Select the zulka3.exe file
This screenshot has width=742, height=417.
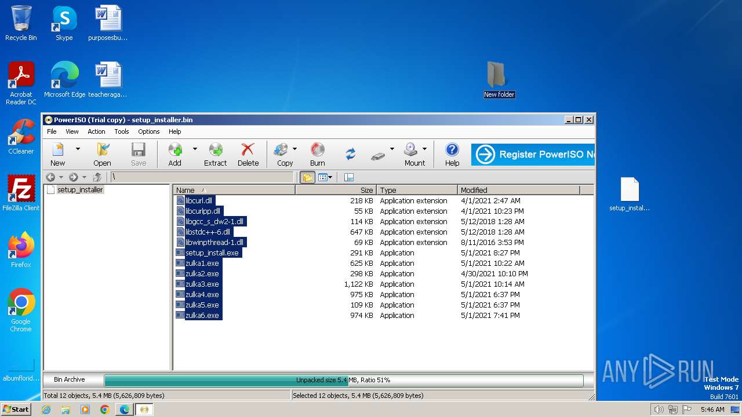point(202,284)
